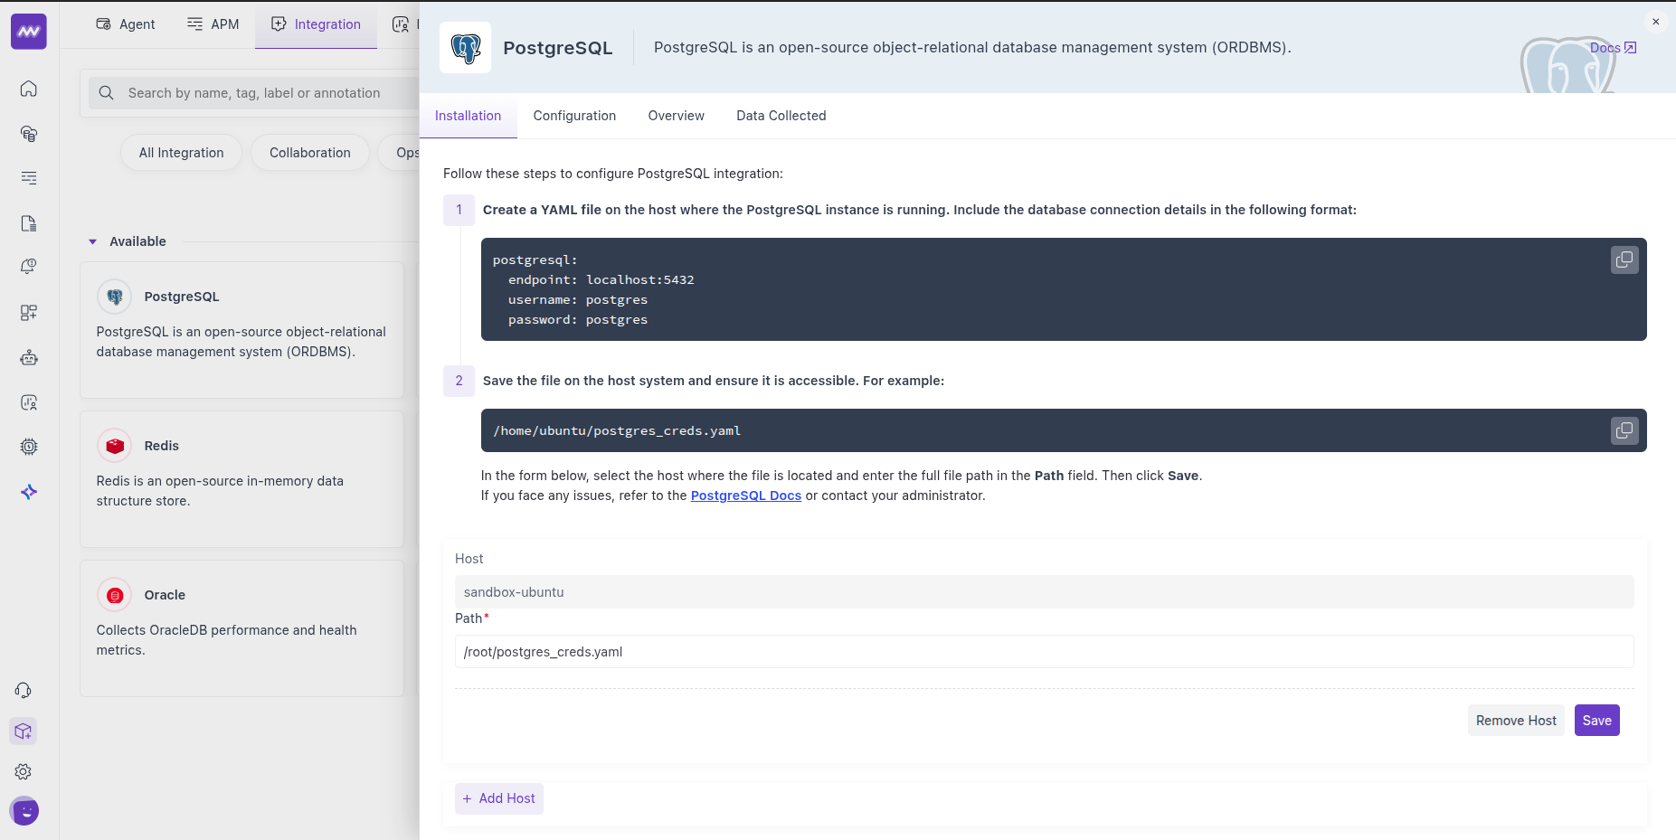Screen dimensions: 1676x840
Task: Open the PostgreSQL Docs link
Action: (745, 496)
